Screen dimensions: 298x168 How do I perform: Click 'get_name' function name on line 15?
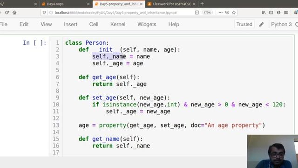[x=106, y=139]
